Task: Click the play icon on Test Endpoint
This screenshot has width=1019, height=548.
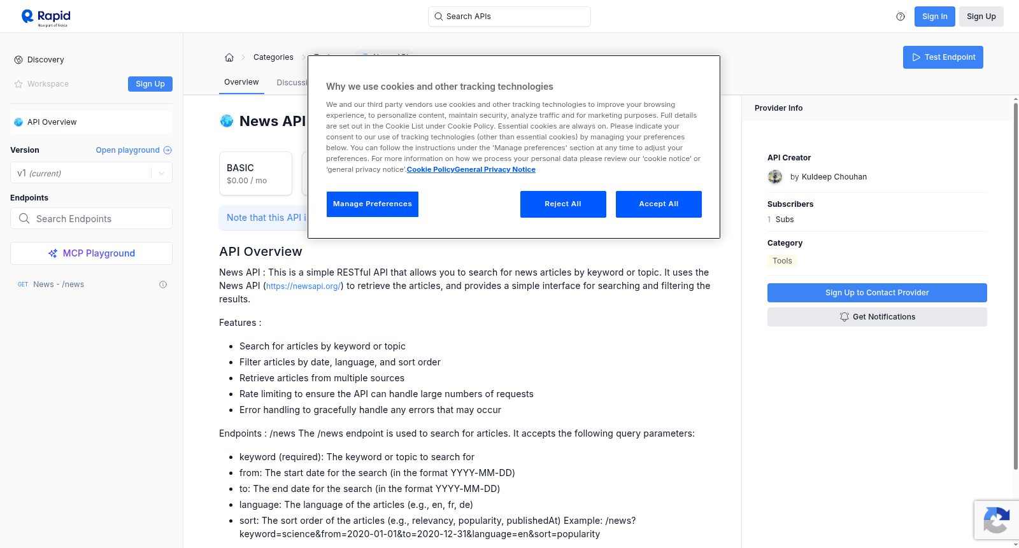Action: click(916, 57)
